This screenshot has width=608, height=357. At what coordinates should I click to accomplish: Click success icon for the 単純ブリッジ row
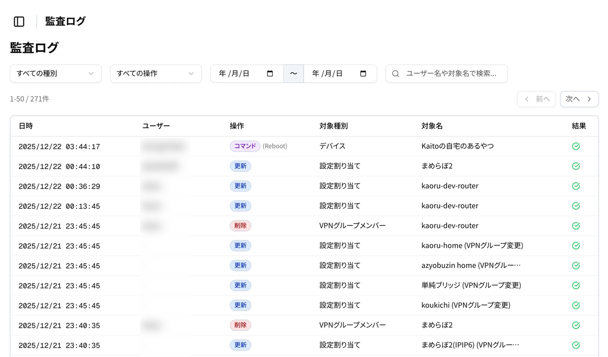coord(576,286)
